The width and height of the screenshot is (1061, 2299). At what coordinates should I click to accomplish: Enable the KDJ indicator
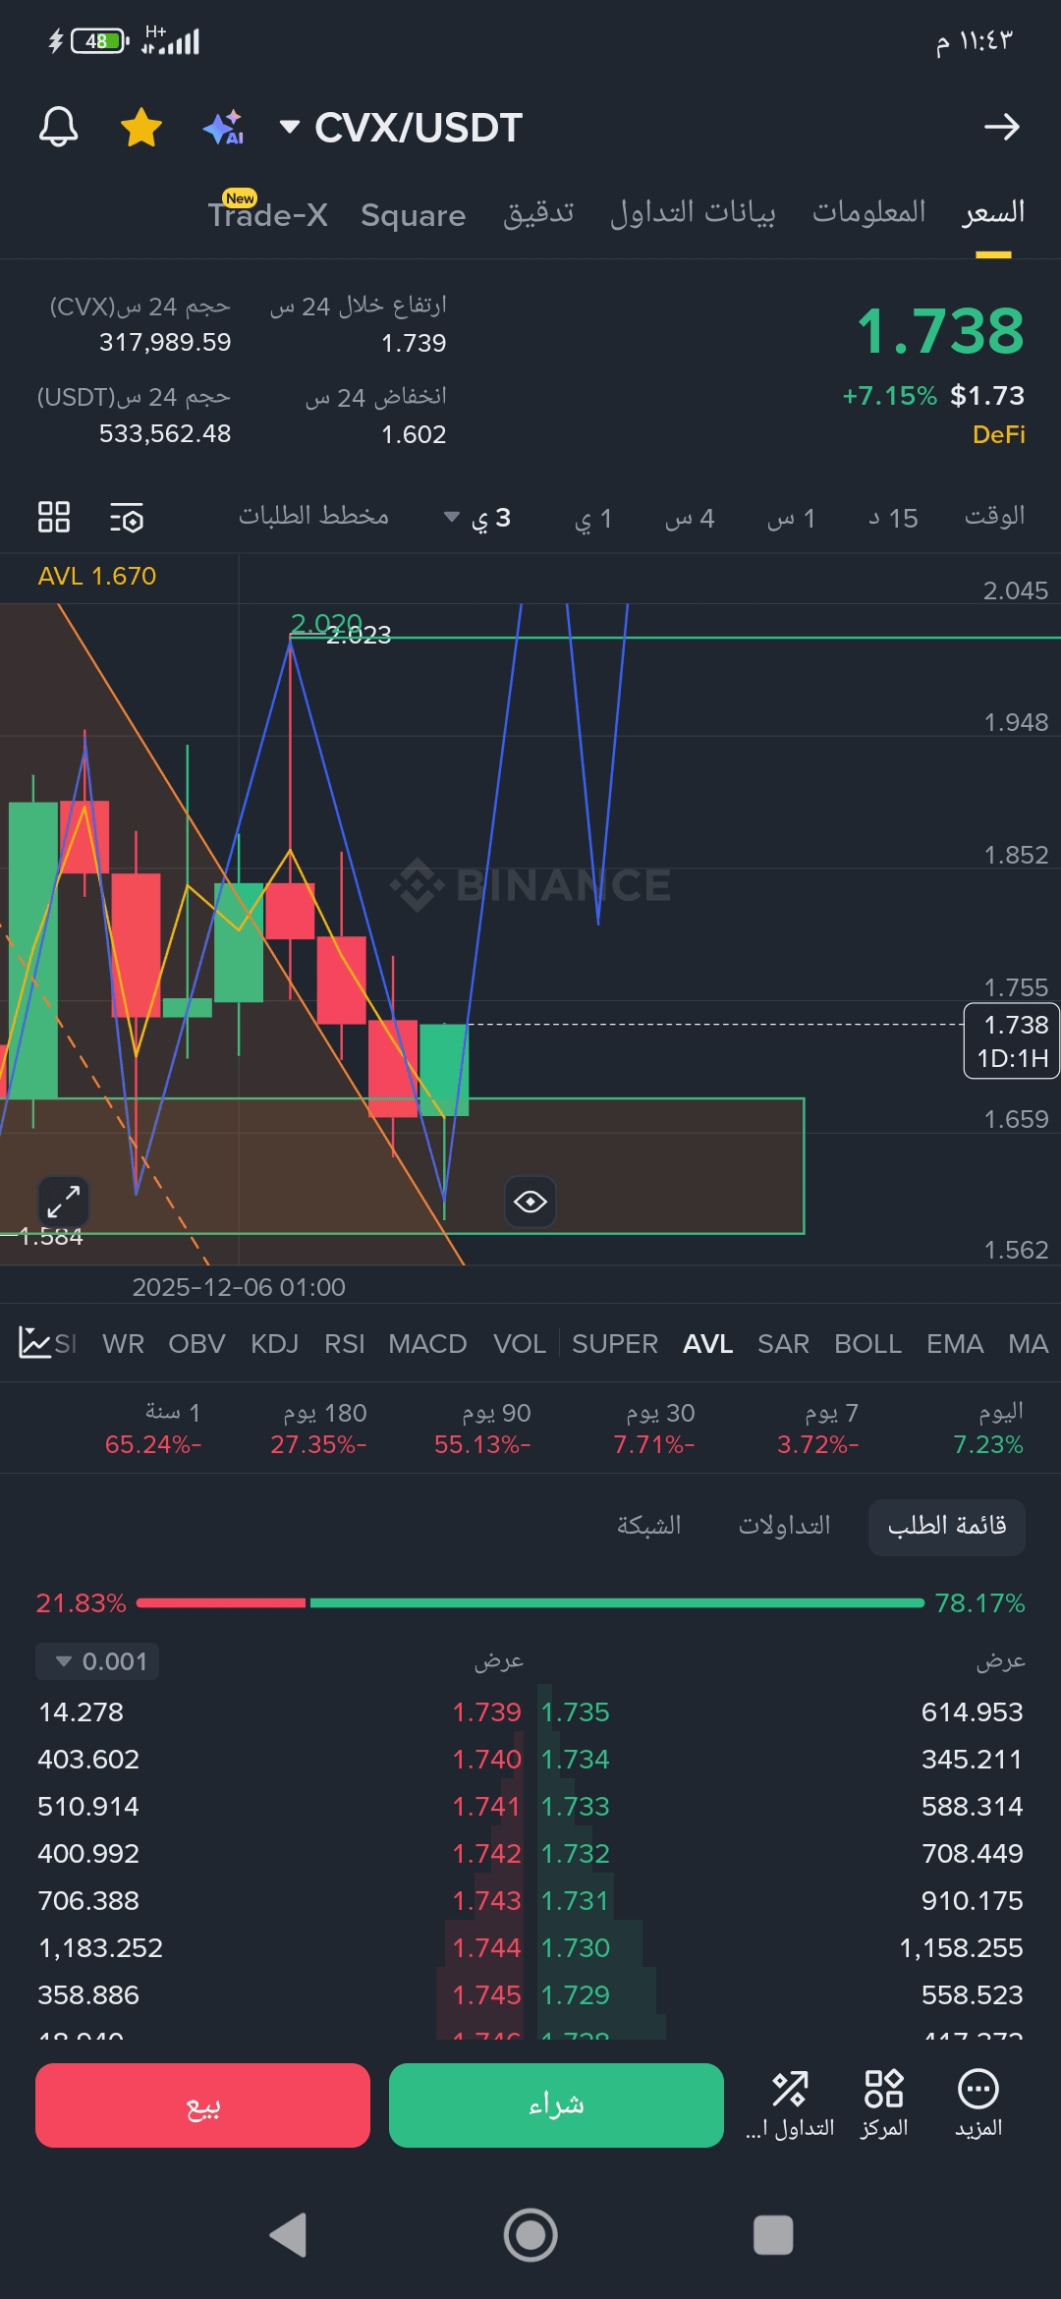274,1344
